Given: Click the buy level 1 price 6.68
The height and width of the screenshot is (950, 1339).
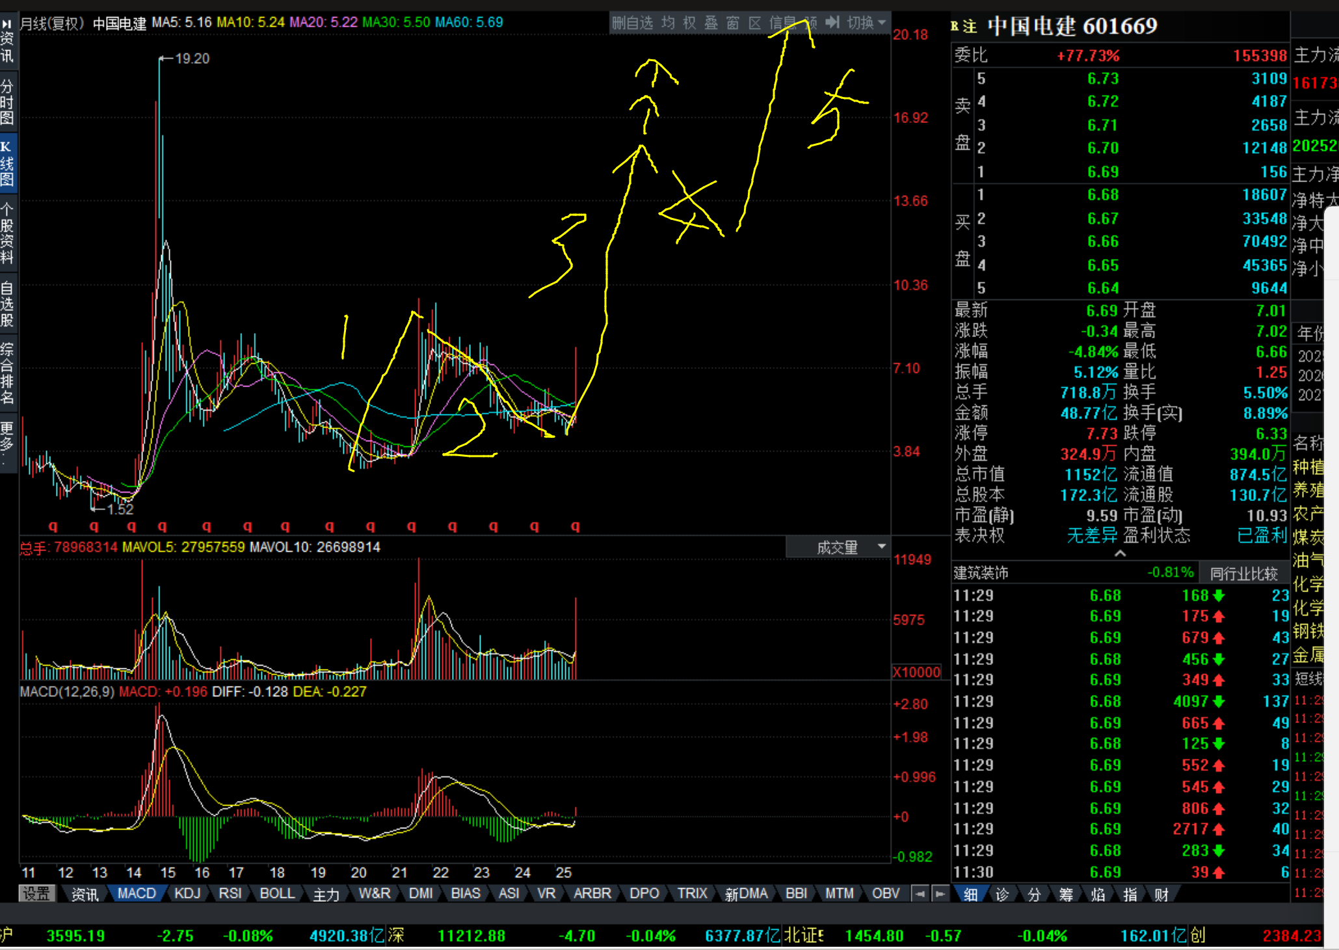Looking at the screenshot, I should pyautogui.click(x=1103, y=195).
